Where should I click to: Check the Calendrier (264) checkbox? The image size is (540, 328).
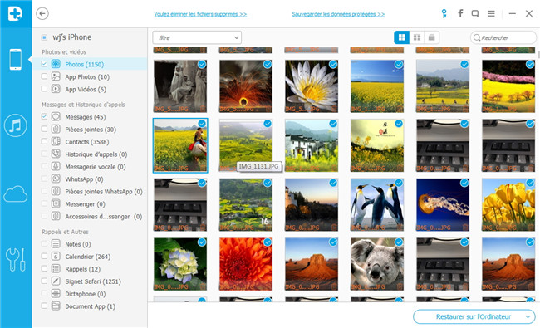point(44,256)
